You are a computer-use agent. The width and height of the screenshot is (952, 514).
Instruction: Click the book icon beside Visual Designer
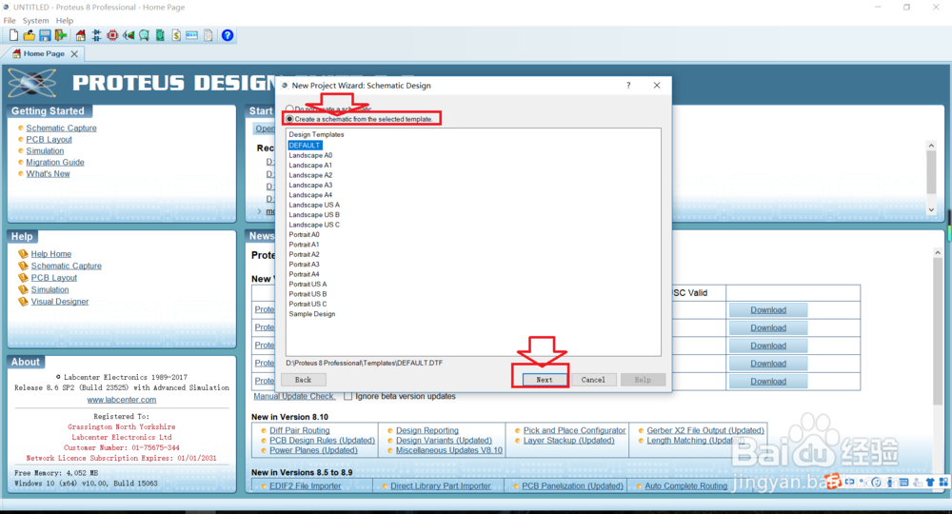pyautogui.click(x=23, y=301)
